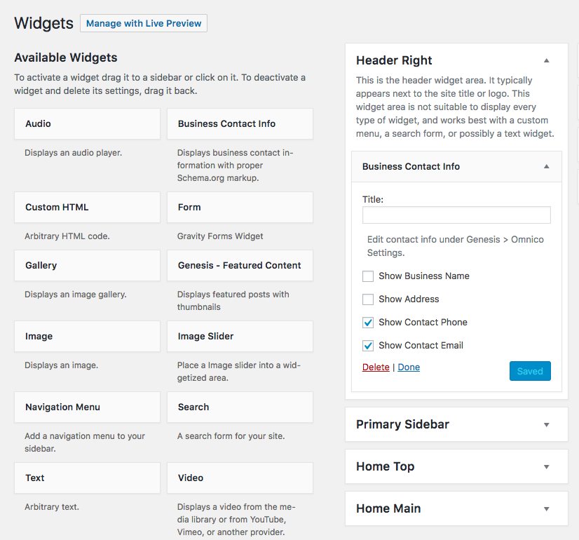Disable the Show Contact Email checkbox
This screenshot has width=579, height=540.
click(368, 346)
